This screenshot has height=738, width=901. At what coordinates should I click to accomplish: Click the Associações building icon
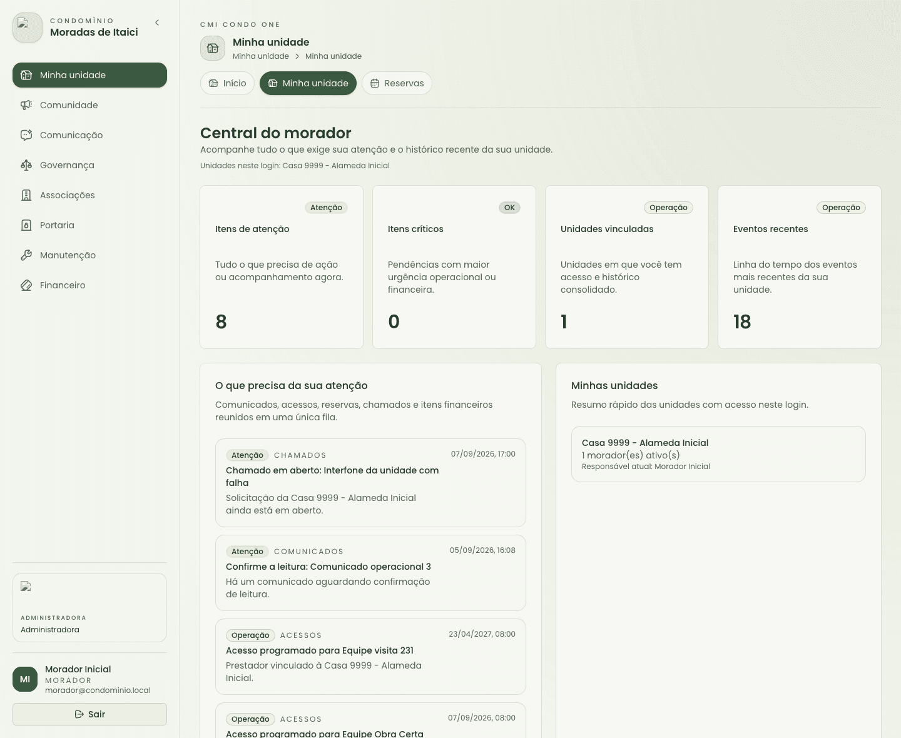[26, 195]
